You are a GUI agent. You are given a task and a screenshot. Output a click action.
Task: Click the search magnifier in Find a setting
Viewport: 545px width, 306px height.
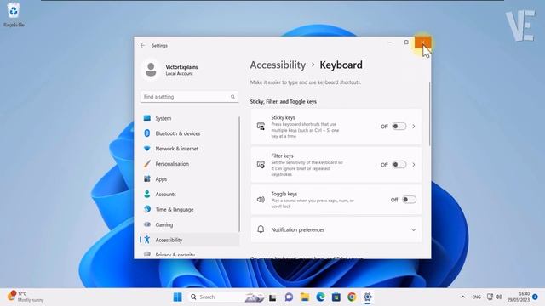[x=232, y=97]
